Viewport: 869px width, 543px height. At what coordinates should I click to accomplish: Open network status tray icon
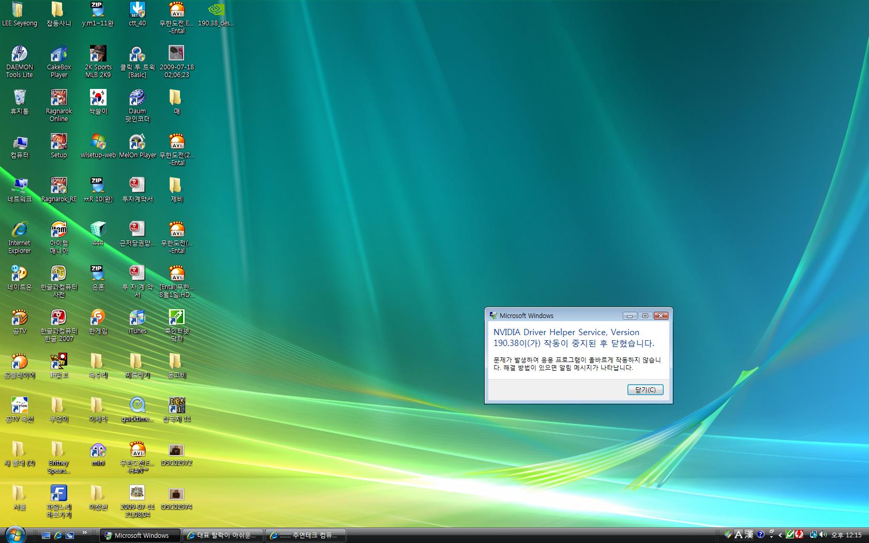pyautogui.click(x=813, y=535)
